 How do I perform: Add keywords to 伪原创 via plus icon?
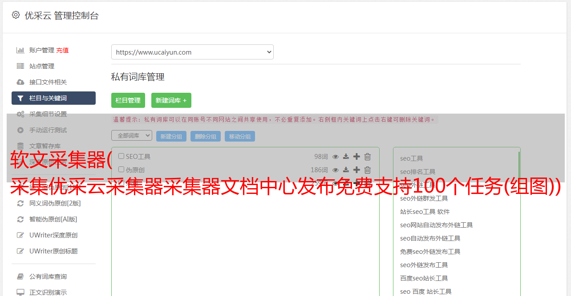click(x=356, y=170)
